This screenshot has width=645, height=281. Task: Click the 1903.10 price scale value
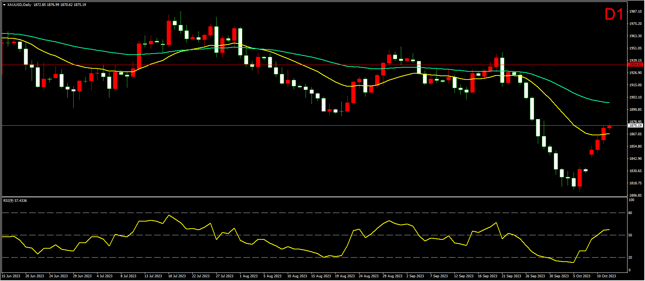pyautogui.click(x=636, y=97)
